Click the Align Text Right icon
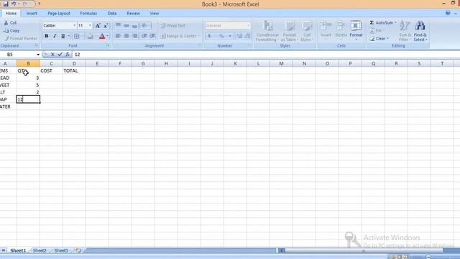The image size is (460, 259). pos(135,36)
